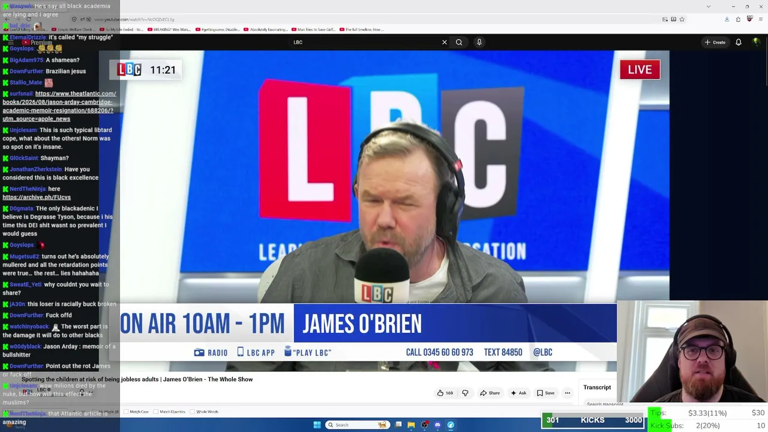Image resolution: width=768 pixels, height=432 pixels.
Task: Share the James O'Brien video
Action: (x=490, y=393)
